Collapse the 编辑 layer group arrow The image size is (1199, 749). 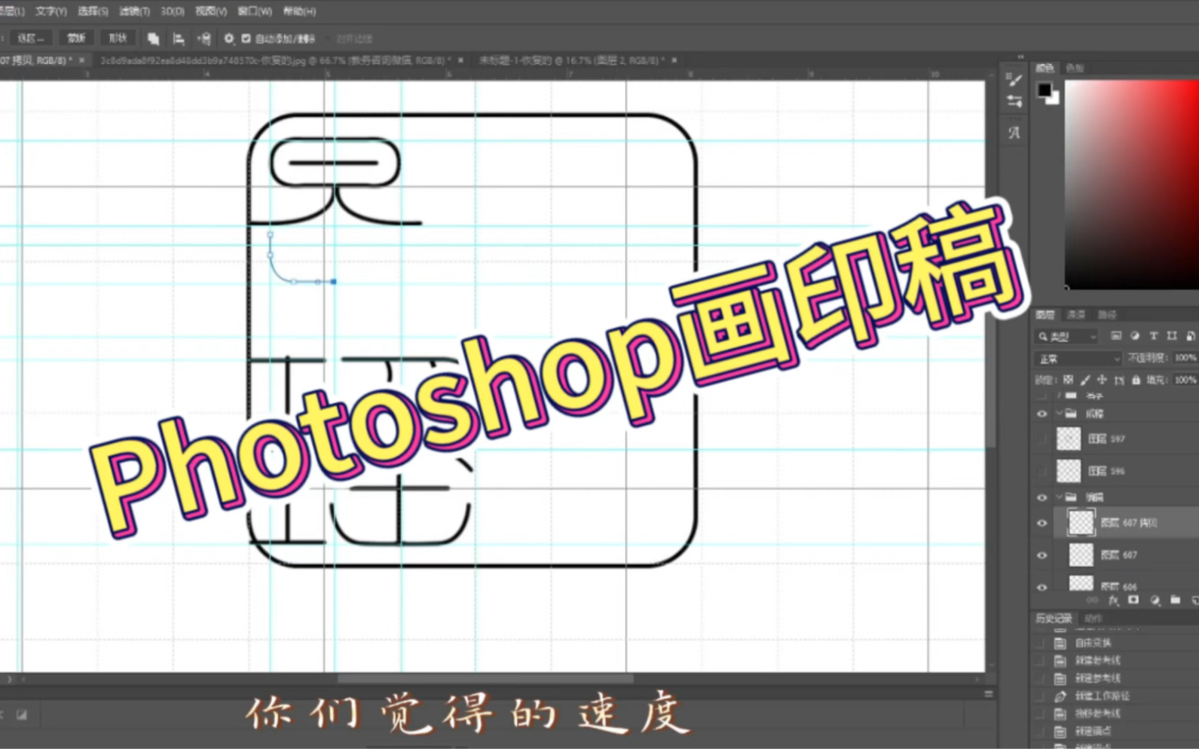[1059, 497]
